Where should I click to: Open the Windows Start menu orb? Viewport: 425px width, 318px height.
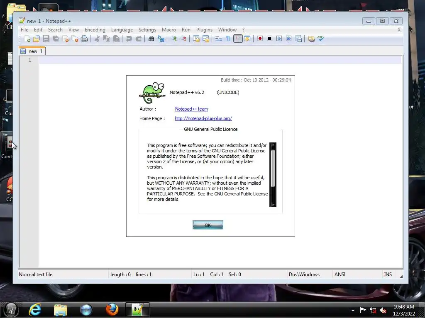[x=11, y=310]
